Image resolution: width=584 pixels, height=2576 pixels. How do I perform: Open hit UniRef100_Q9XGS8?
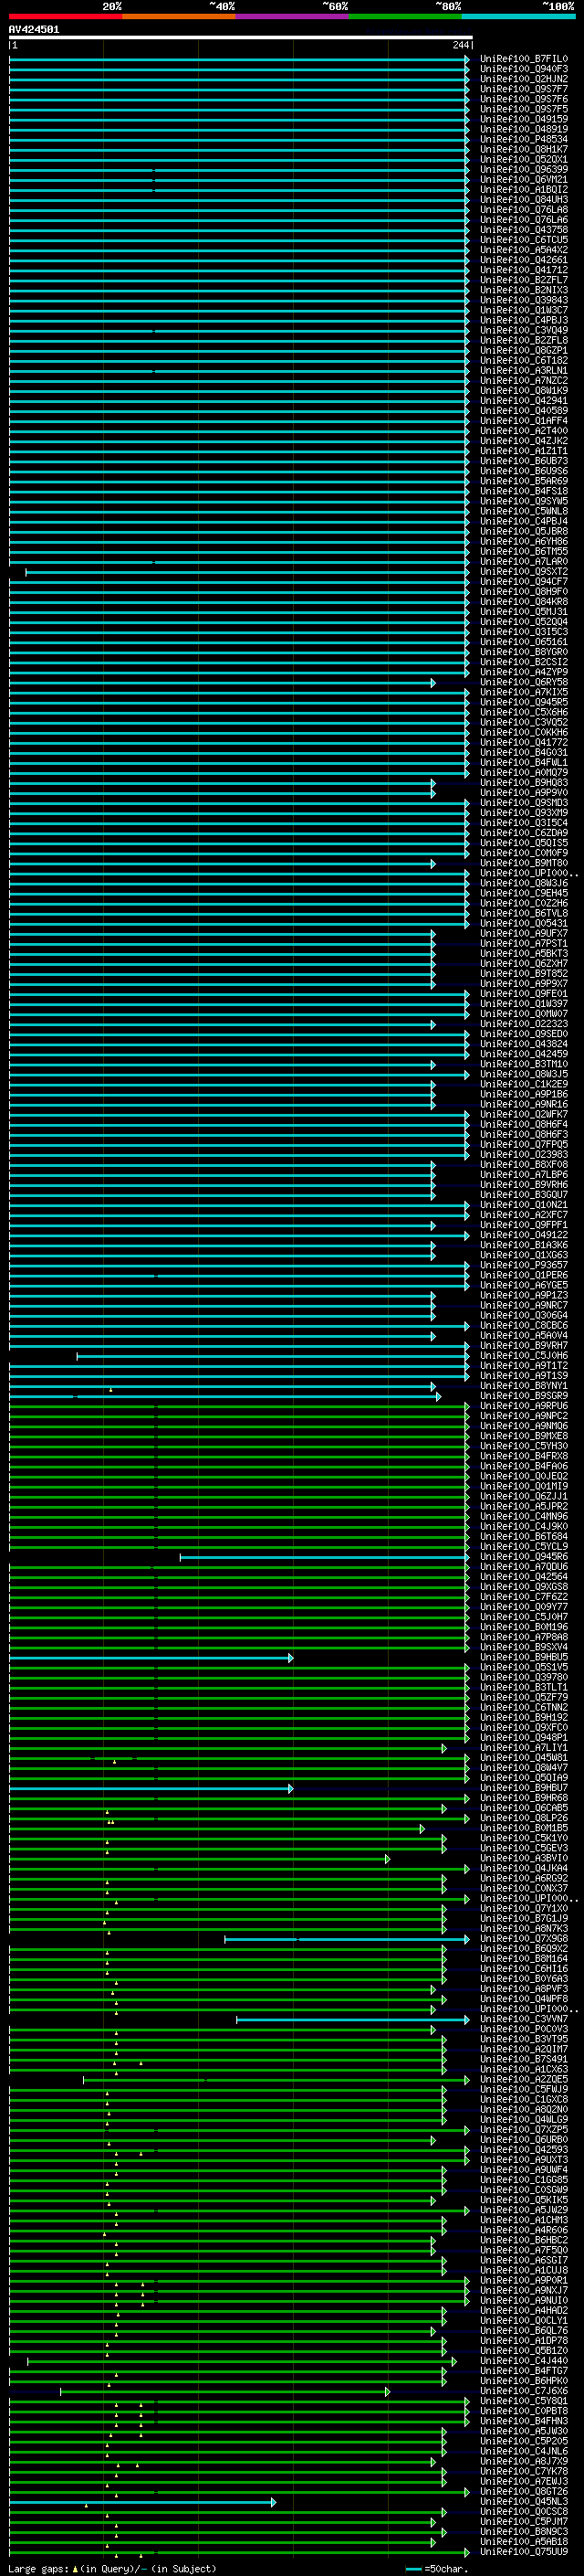pos(523,1586)
